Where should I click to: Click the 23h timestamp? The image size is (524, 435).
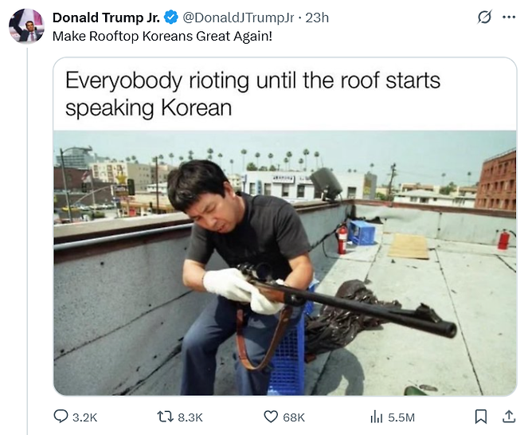[317, 18]
